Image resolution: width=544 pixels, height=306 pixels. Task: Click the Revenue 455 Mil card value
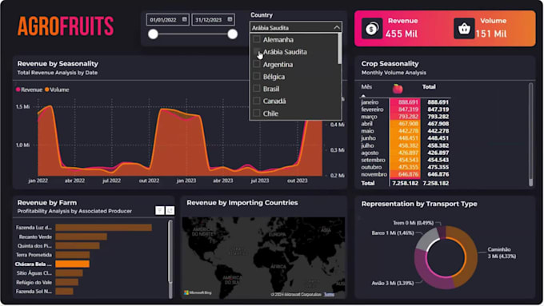coord(402,34)
